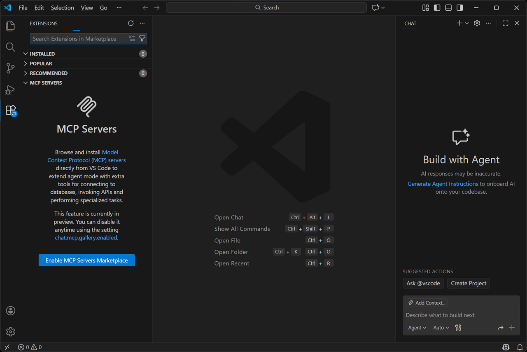Image resolution: width=527 pixels, height=352 pixels.
Task: Open the Auto model dropdown
Action: [441, 328]
